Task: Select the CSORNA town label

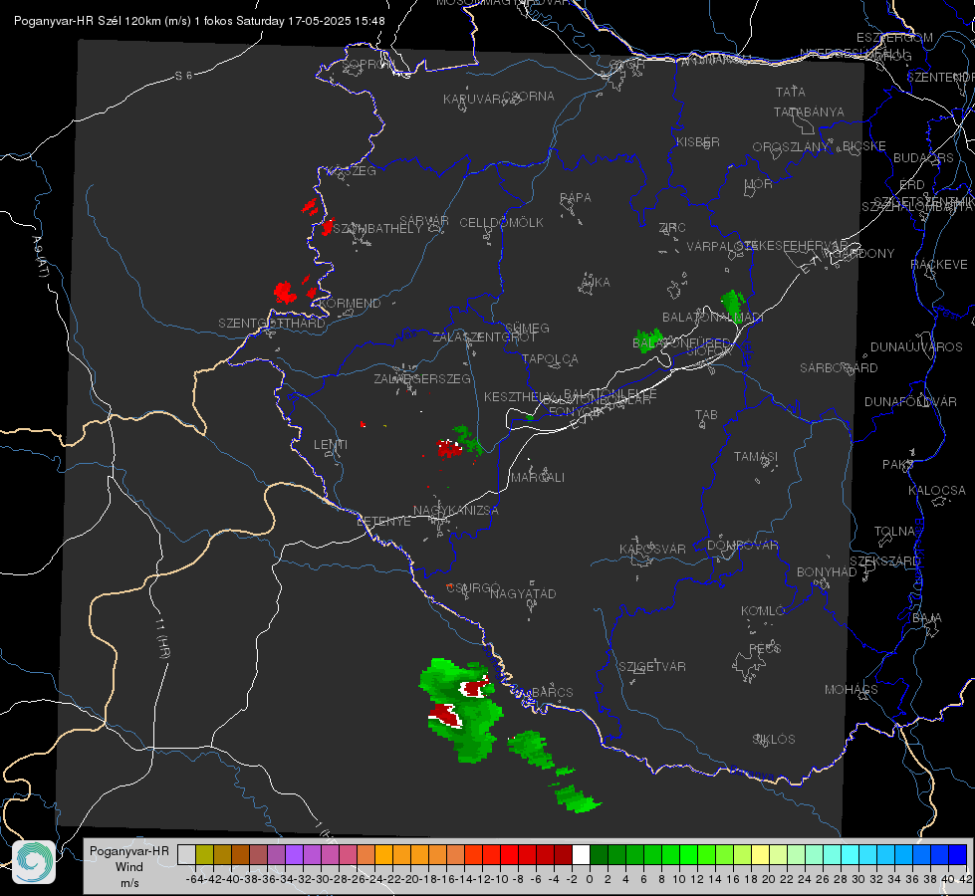Action: pos(529,97)
